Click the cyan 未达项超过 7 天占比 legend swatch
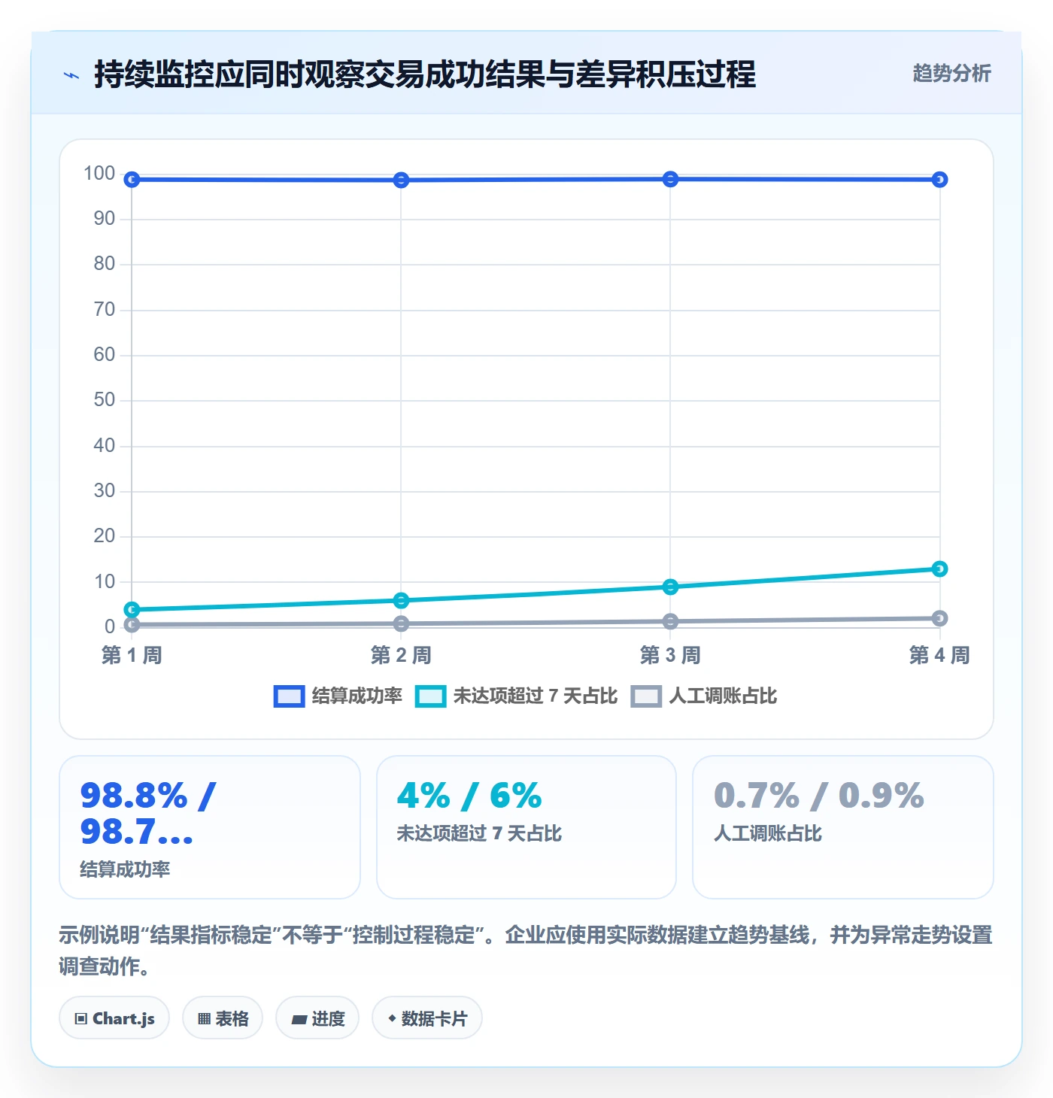The image size is (1053, 1098). [430, 696]
